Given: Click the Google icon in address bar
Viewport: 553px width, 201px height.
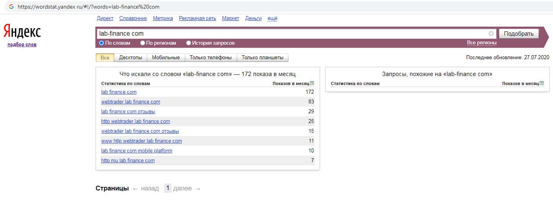Looking at the screenshot, I should pyautogui.click(x=11, y=7).
